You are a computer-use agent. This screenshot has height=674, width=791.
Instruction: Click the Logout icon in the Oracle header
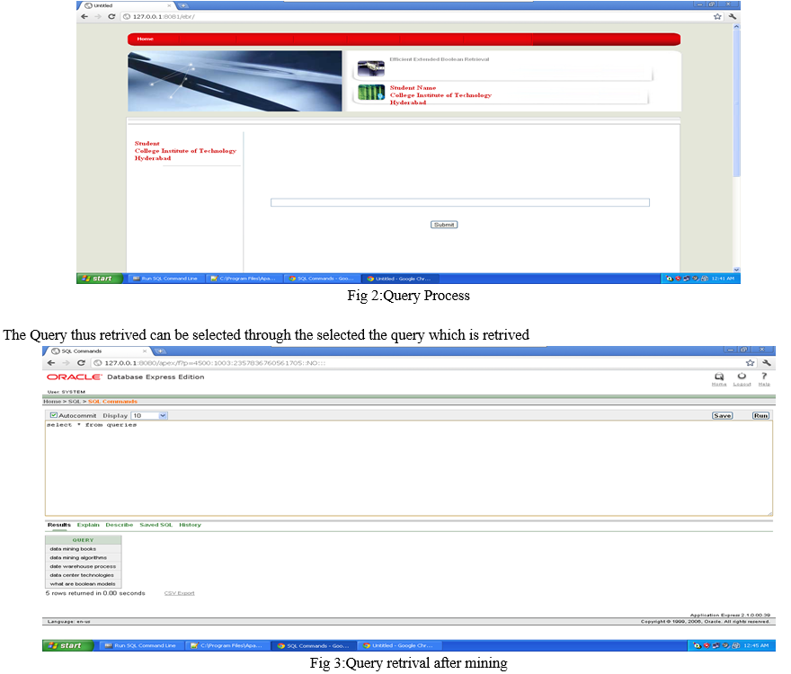click(742, 378)
